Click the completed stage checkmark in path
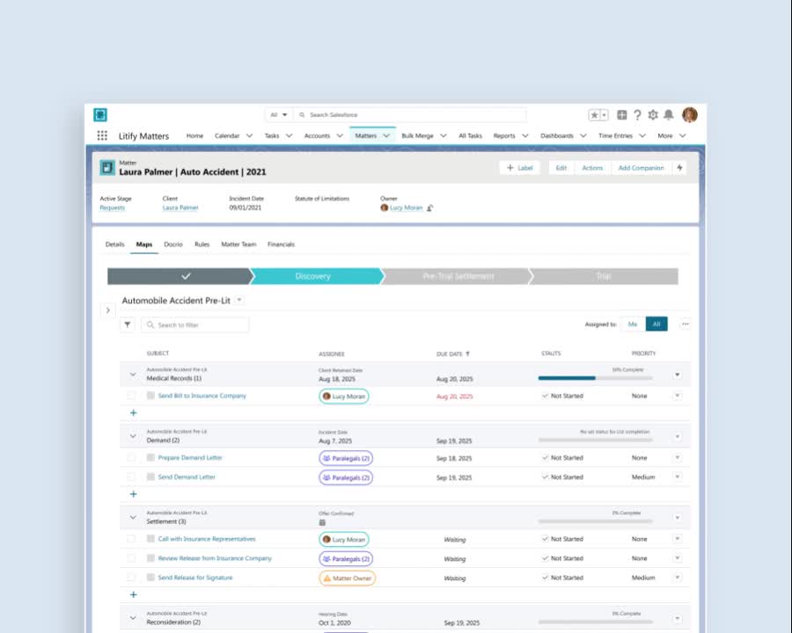 coord(186,276)
